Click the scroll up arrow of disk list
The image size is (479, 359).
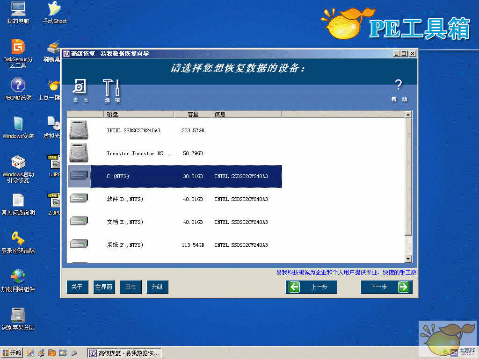point(408,115)
